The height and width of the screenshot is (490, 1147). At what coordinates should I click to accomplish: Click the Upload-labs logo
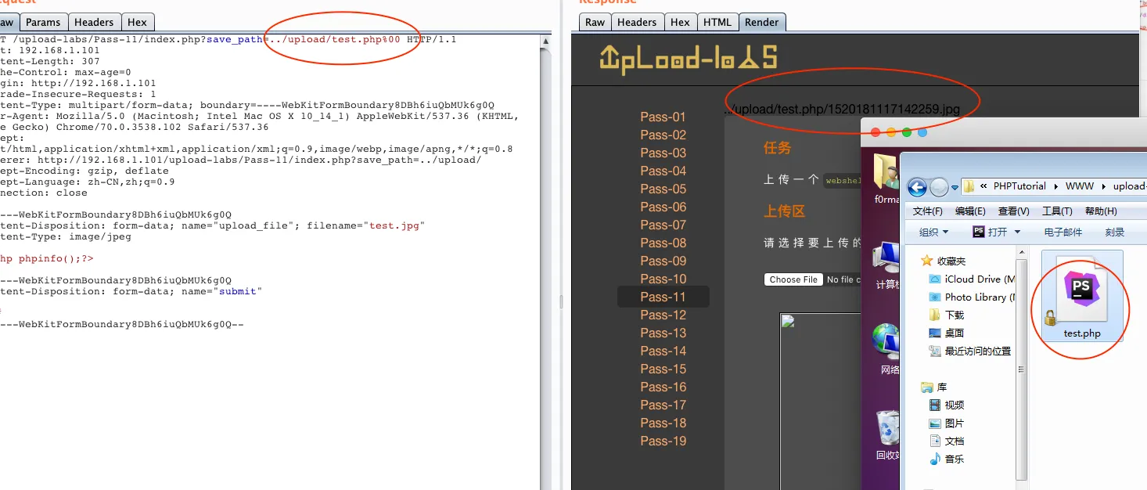point(689,59)
